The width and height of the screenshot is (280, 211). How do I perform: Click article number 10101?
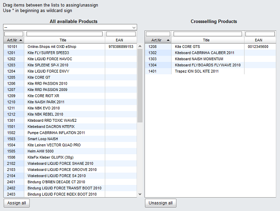(12, 47)
